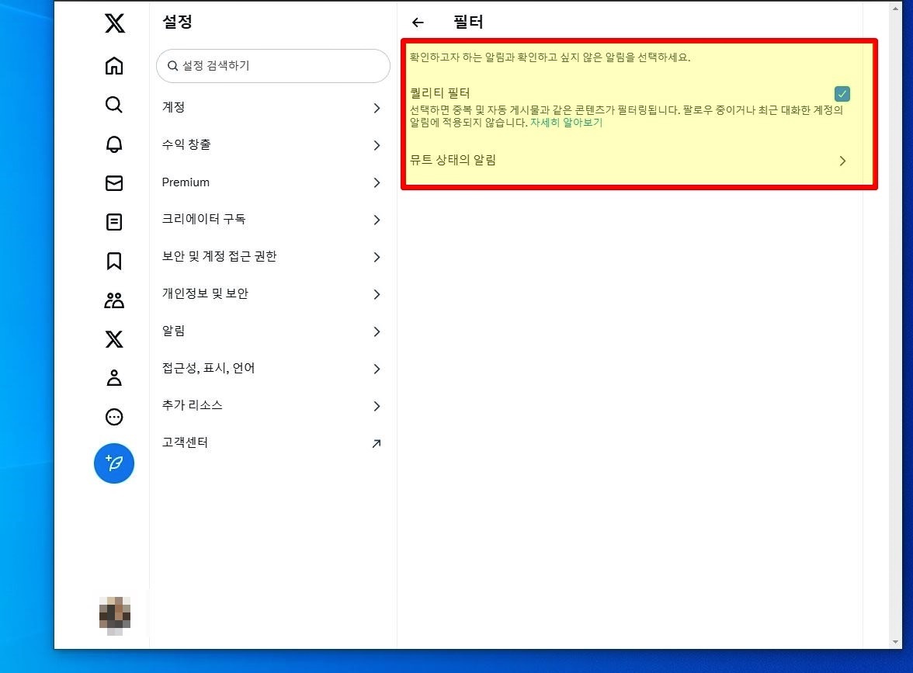Open 계정 settings section
This screenshot has width=913, height=673.
[273, 108]
